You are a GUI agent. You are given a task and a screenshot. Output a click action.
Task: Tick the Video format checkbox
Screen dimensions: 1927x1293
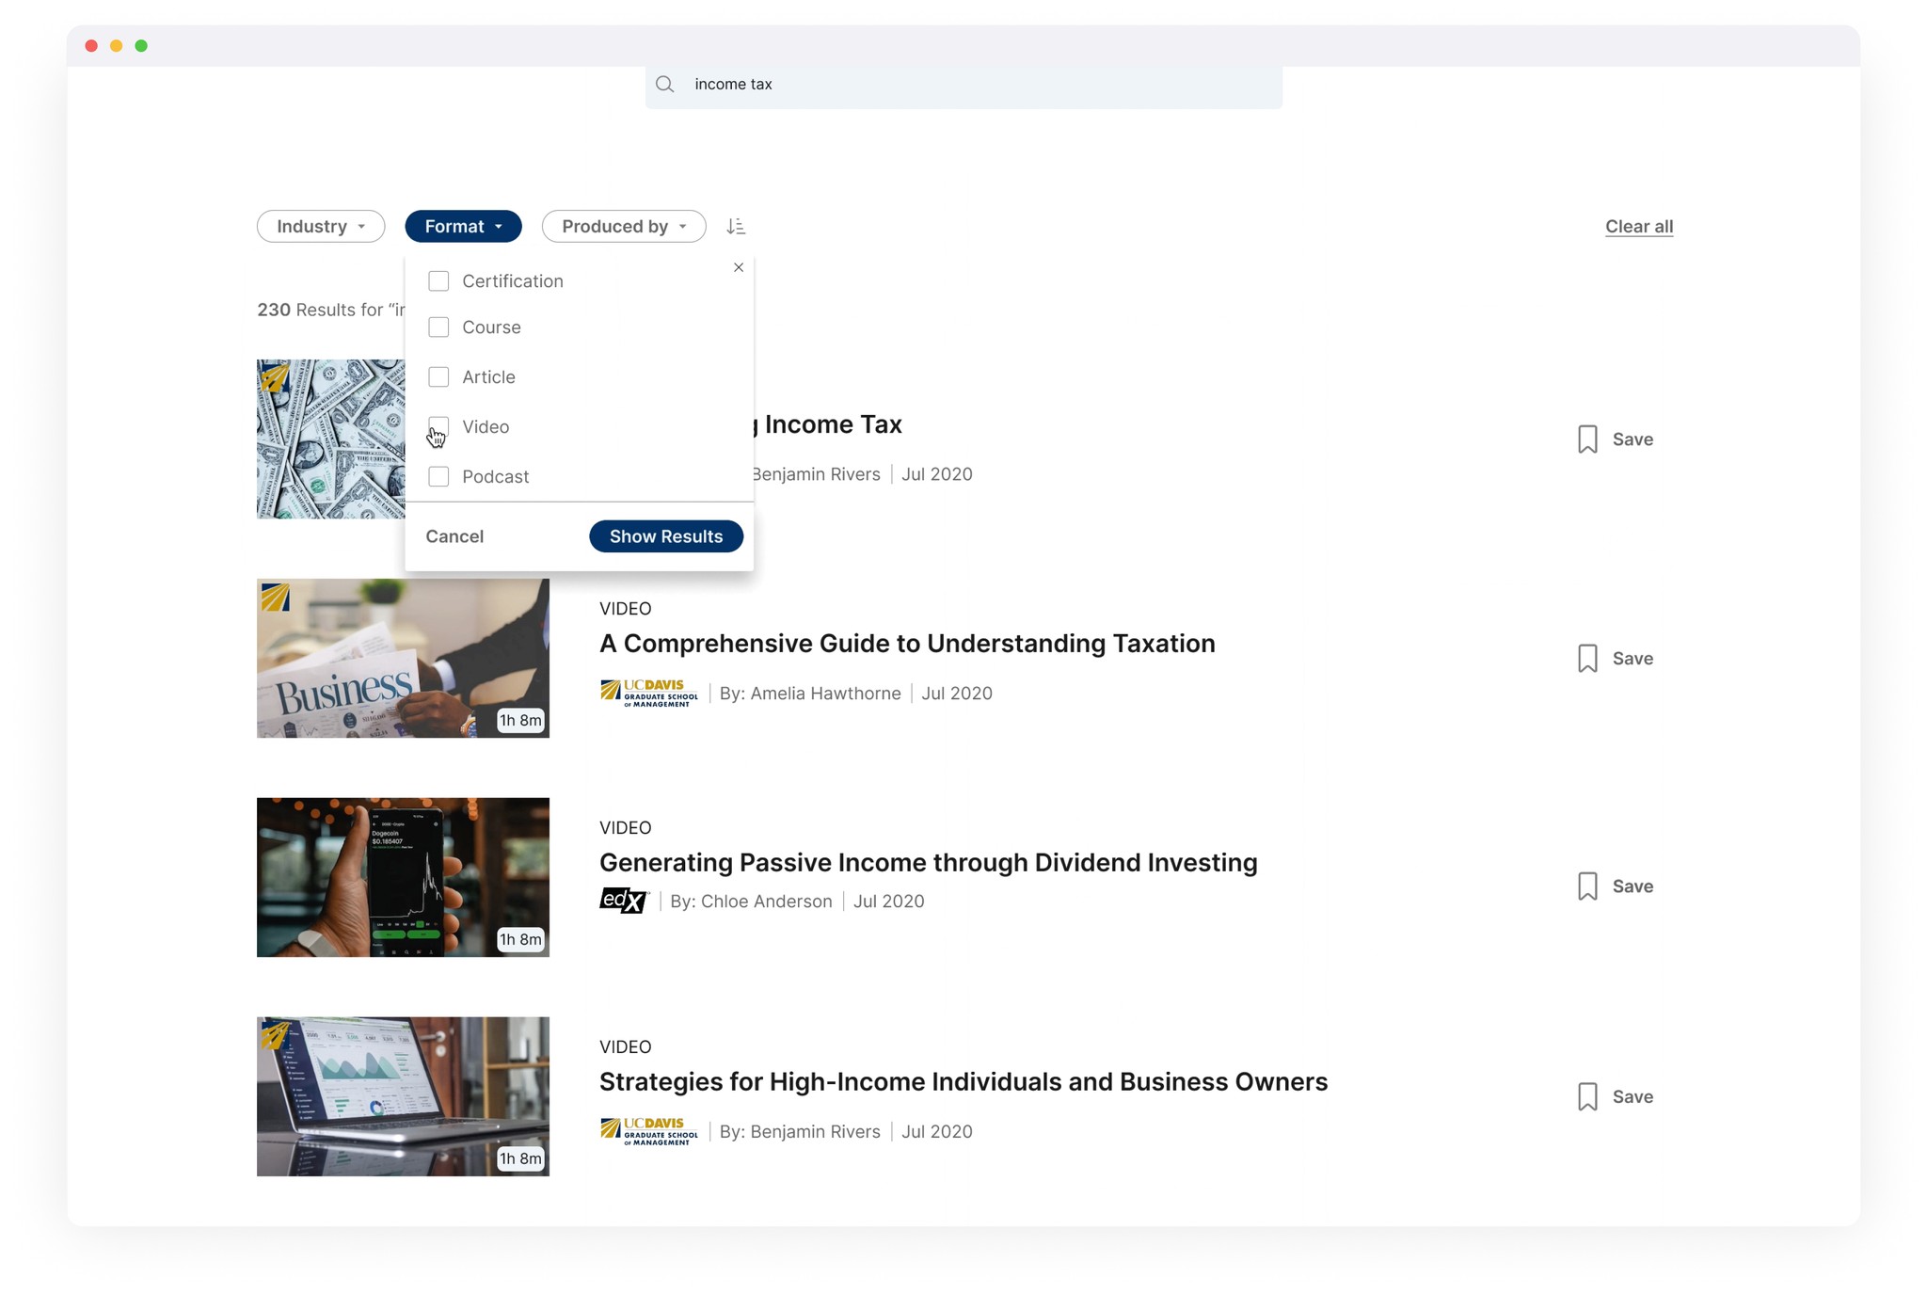click(438, 426)
